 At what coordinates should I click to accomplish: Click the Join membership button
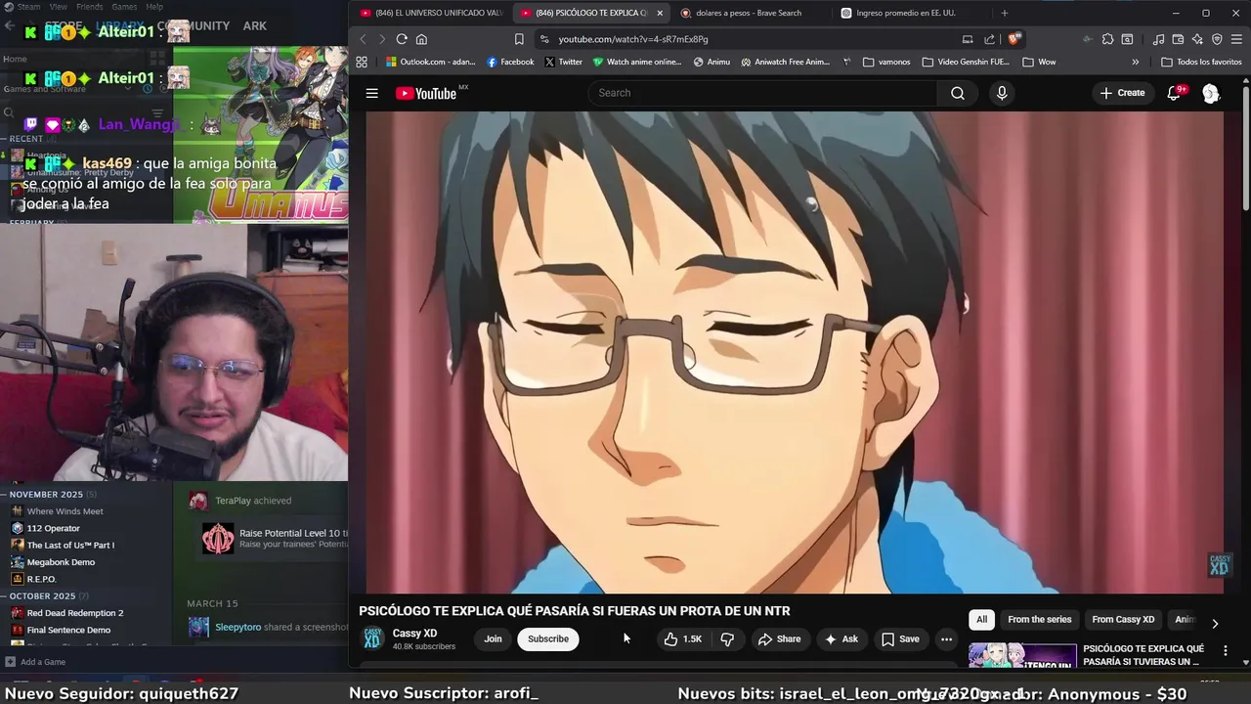pos(493,638)
